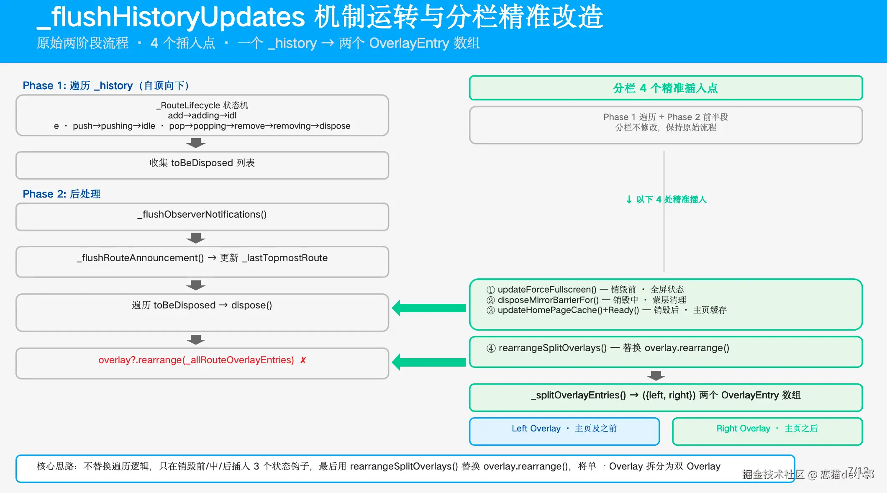Select the Left Overlay blue box
This screenshot has width=887, height=493.
pos(564,431)
